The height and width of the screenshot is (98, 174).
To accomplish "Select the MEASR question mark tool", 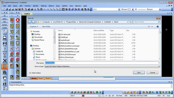I will (x=5, y=50).
